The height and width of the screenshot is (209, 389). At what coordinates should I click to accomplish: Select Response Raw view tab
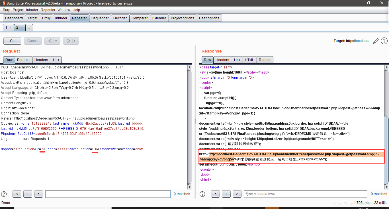208,60
